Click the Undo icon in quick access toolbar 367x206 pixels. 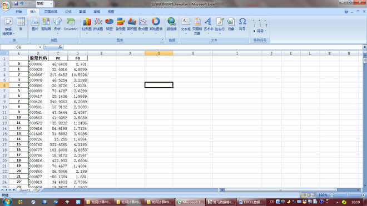(x=22, y=3)
